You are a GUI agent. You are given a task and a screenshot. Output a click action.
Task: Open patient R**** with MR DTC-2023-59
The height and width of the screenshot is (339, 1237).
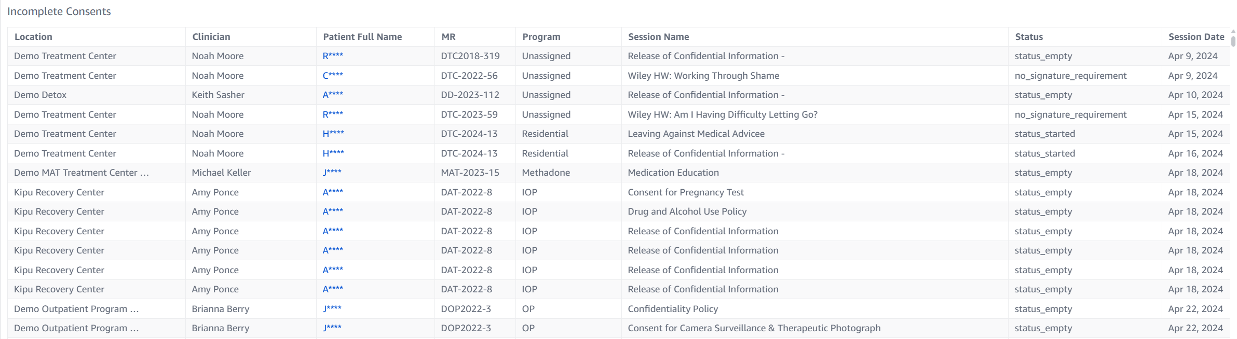pyautogui.click(x=333, y=115)
